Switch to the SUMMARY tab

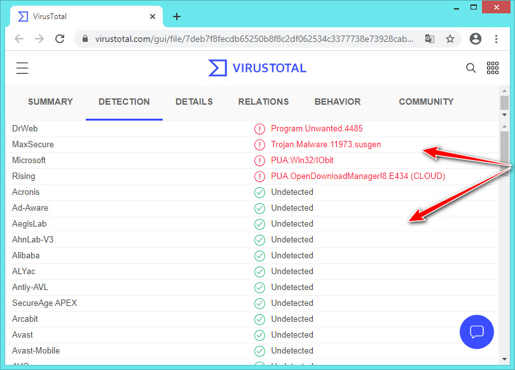pos(50,102)
